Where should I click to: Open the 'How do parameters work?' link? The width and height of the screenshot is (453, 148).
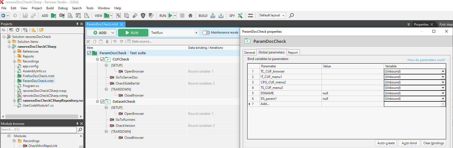click(x=426, y=60)
